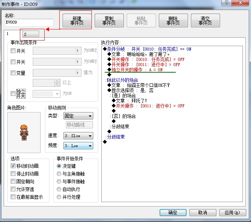The image size is (251, 222).
Task: Uncheck 移动时动画 option
Action: pyautogui.click(x=13, y=166)
